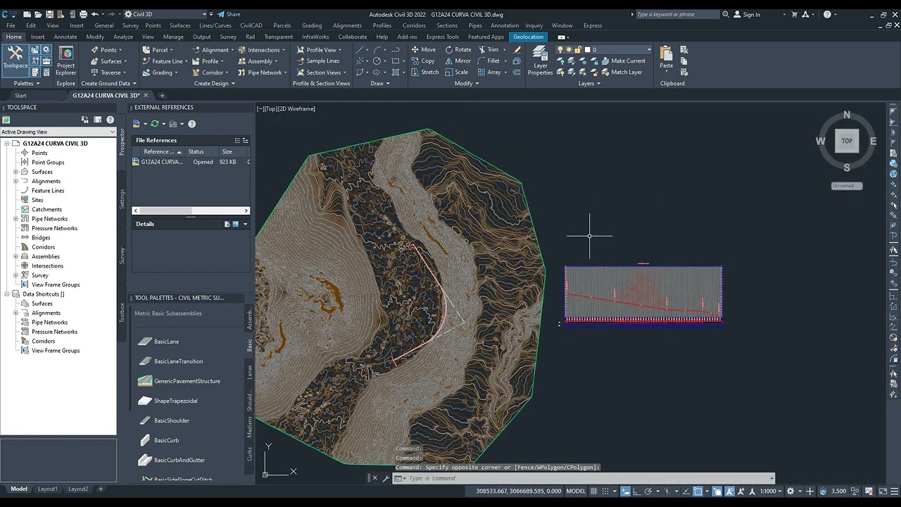The width and height of the screenshot is (901, 507).
Task: Click the ViewCube TOP face
Action: 847,141
